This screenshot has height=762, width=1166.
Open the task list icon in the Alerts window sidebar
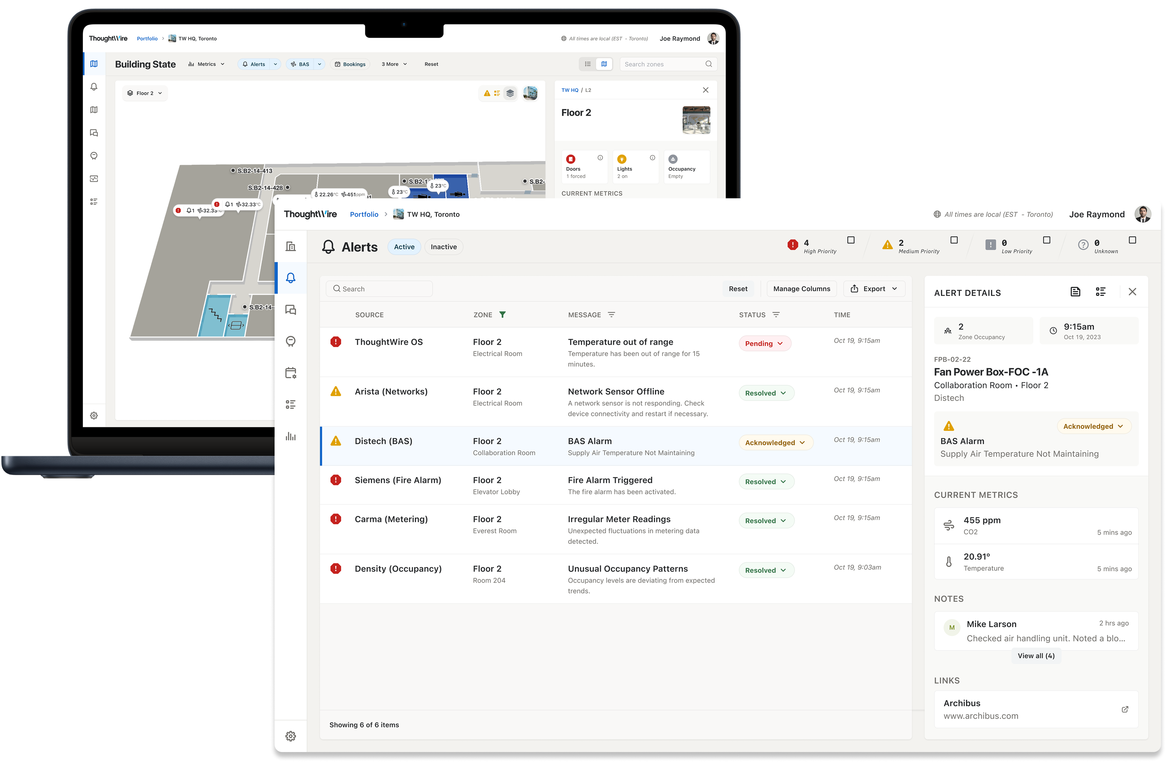point(290,404)
